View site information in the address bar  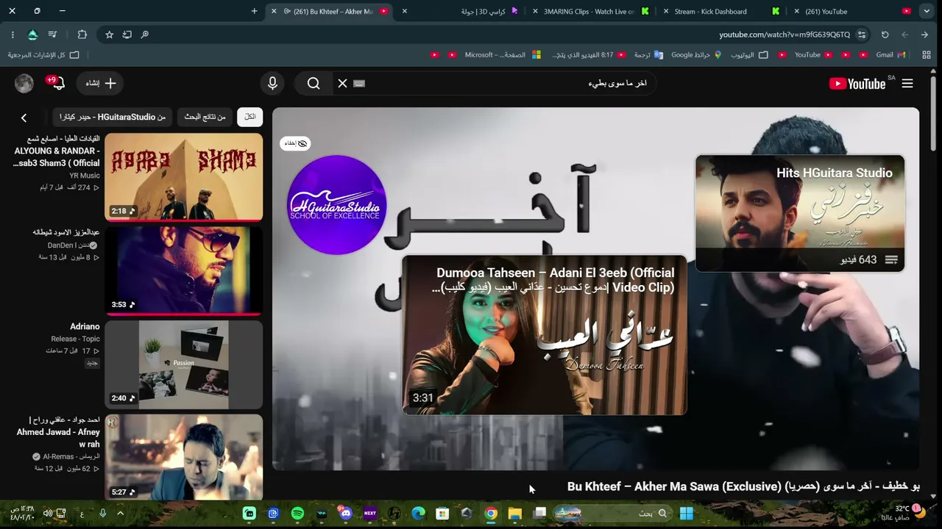(x=862, y=35)
